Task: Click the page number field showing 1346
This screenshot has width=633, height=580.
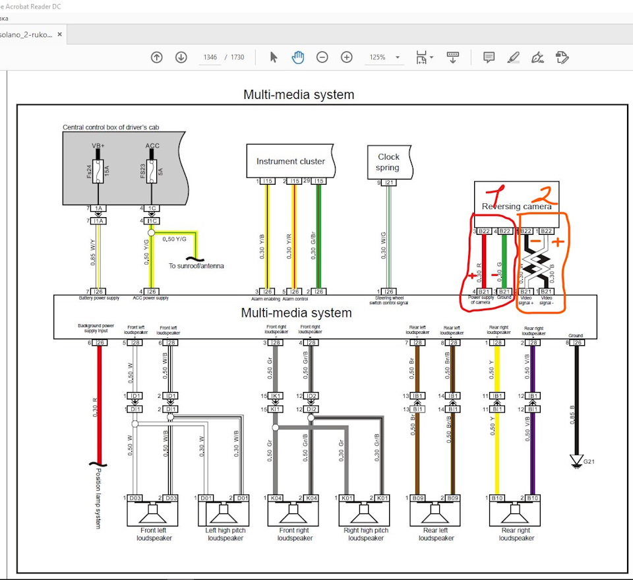Action: (210, 57)
